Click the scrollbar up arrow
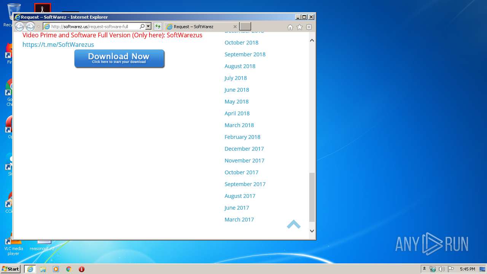The width and height of the screenshot is (487, 274). (x=312, y=40)
